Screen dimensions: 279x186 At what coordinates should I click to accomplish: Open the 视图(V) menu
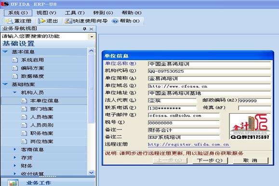[x=46, y=13]
